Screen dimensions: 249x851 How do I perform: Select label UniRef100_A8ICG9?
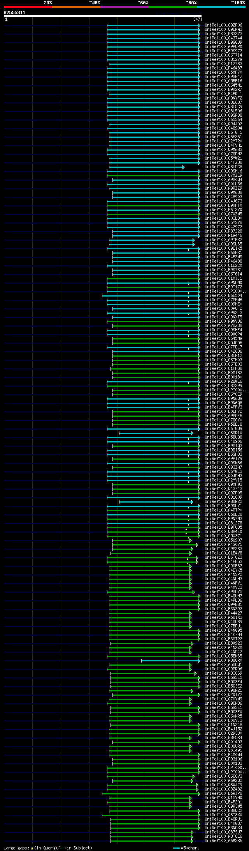coord(223,673)
